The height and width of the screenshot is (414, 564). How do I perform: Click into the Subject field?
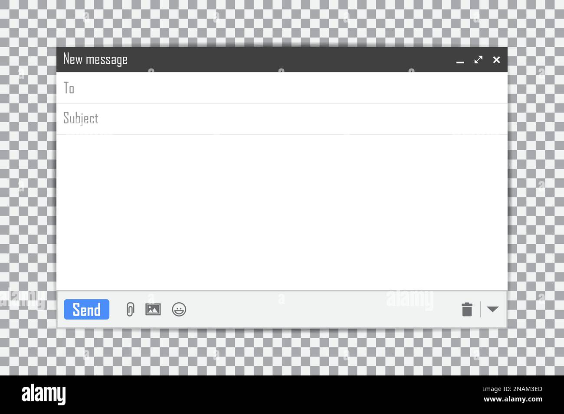click(282, 119)
